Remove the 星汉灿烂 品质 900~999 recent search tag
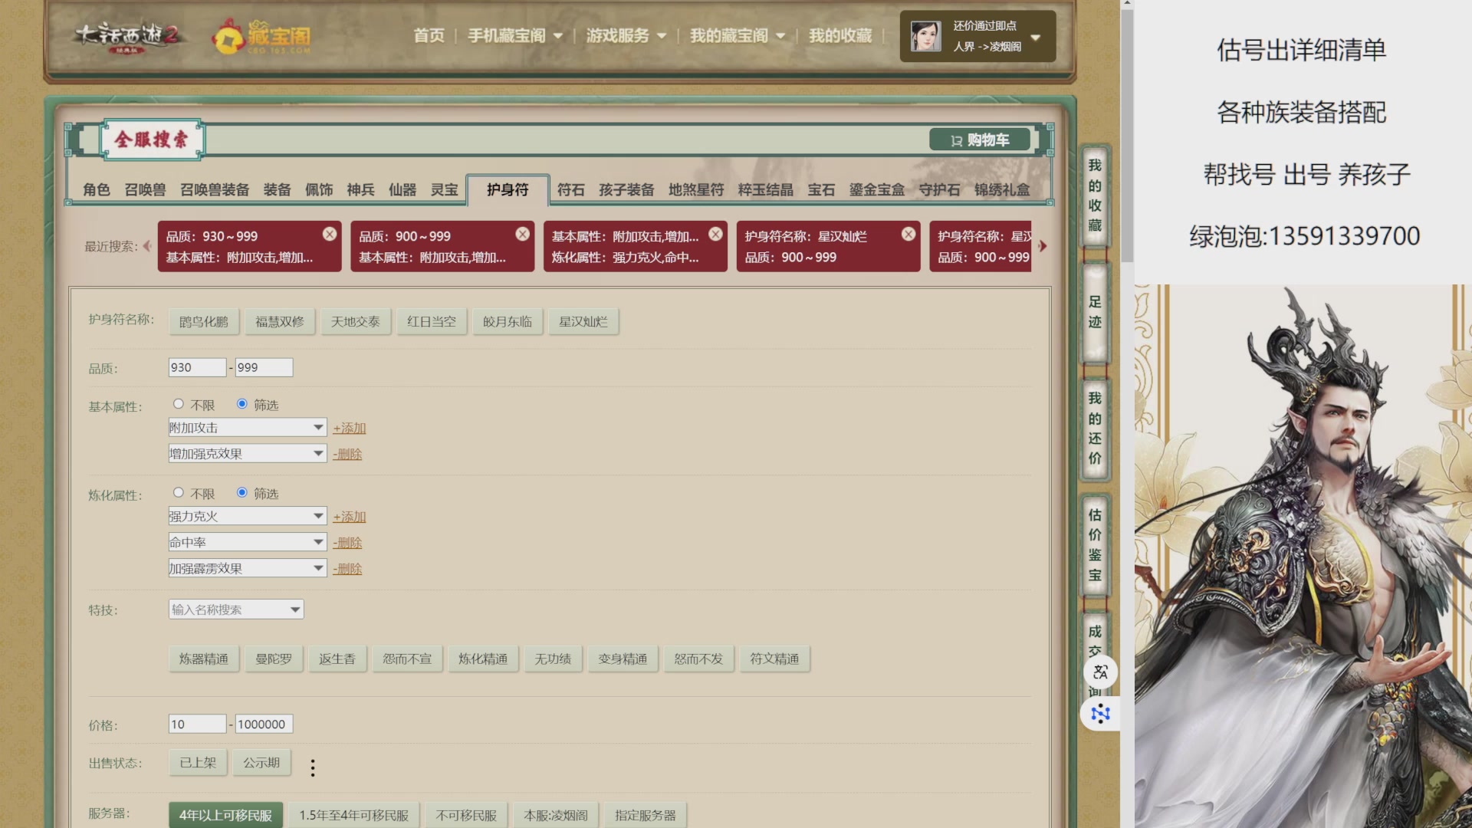Viewport: 1472px width, 828px height. click(909, 234)
